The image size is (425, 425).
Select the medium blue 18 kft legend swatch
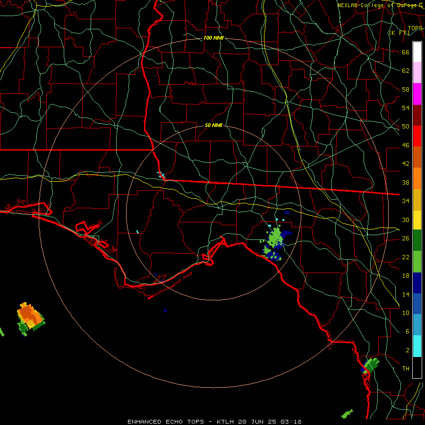coord(417,304)
